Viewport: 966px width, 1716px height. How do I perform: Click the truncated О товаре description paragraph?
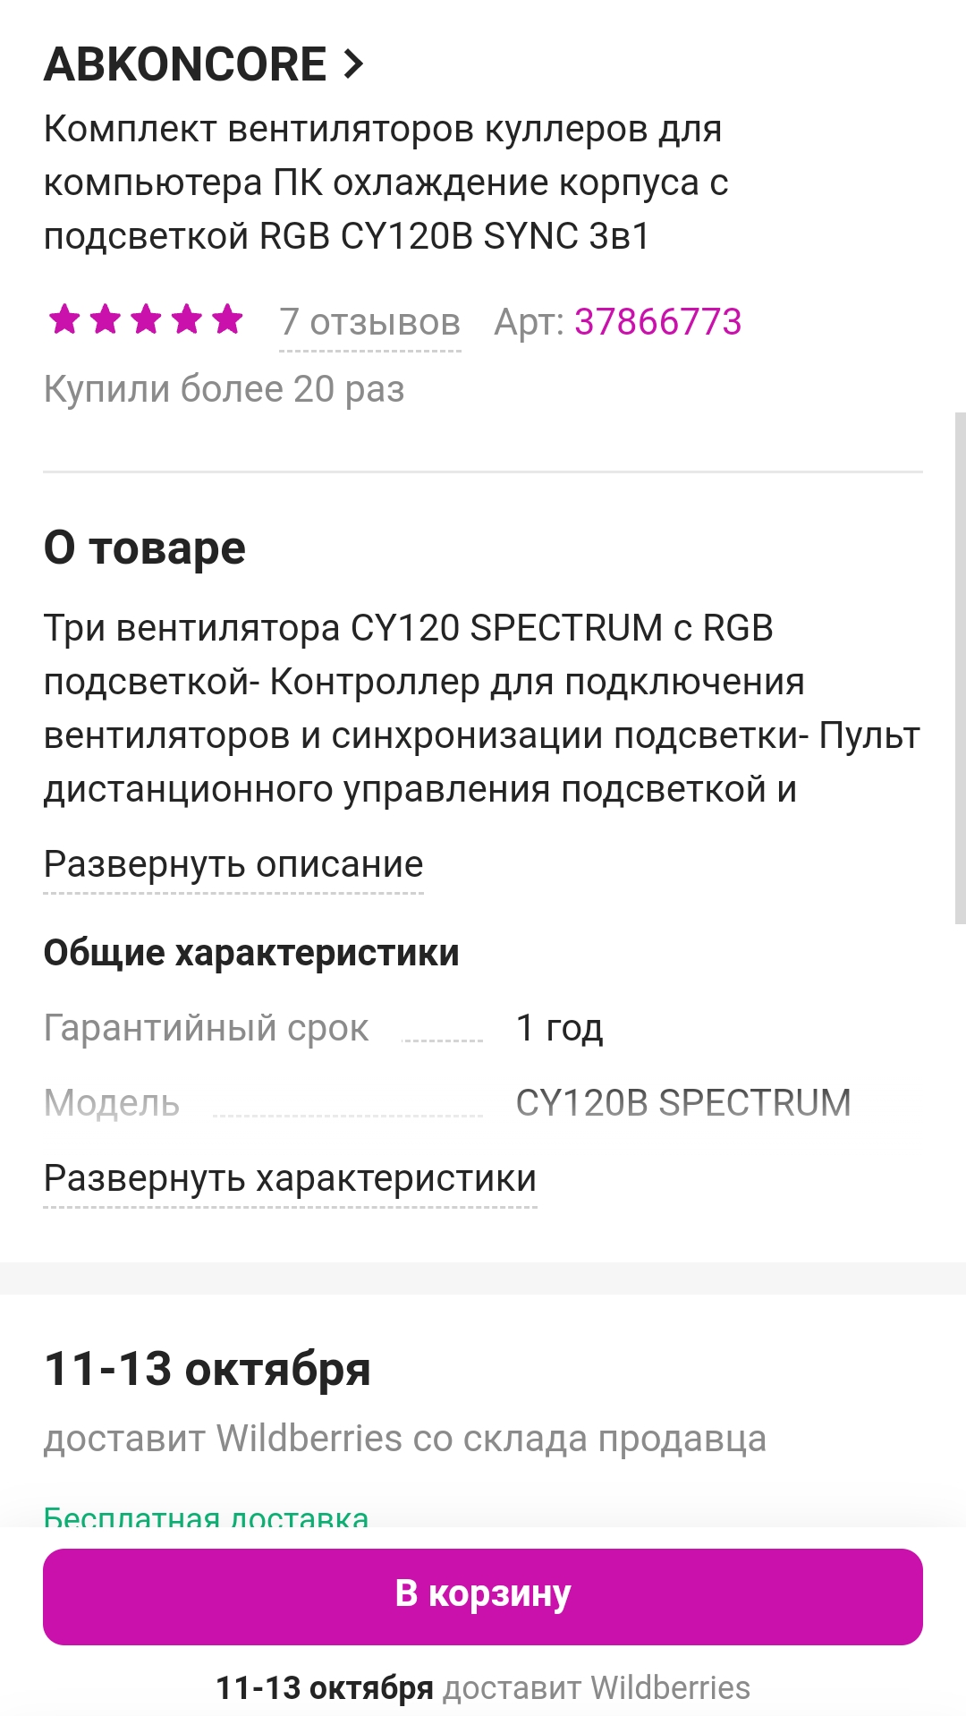coord(481,709)
